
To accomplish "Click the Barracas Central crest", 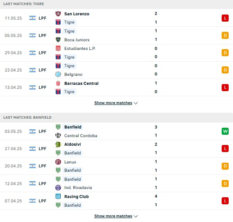I will (x=58, y=83).
